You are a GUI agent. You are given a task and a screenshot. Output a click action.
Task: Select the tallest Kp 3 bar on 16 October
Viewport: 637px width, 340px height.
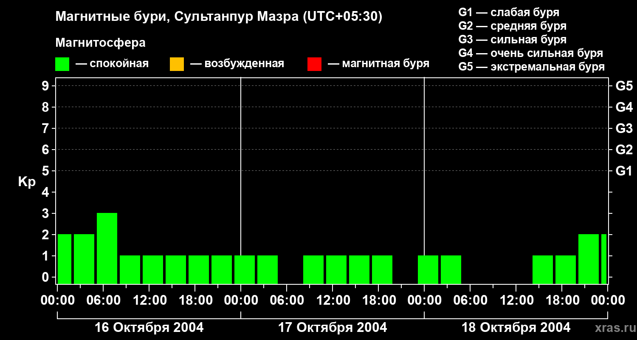pyautogui.click(x=107, y=248)
